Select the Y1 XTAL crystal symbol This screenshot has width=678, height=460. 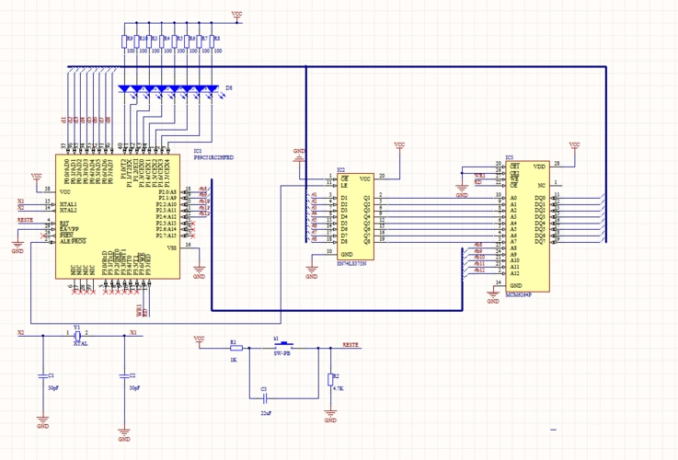[78, 335]
